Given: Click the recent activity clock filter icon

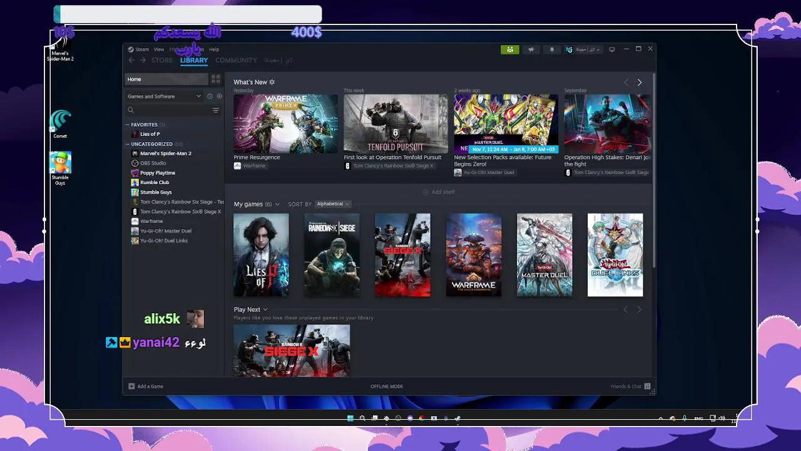Looking at the screenshot, I should click(210, 96).
